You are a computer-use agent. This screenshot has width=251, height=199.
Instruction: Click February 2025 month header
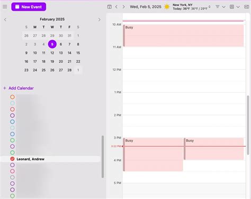pyautogui.click(x=52, y=19)
